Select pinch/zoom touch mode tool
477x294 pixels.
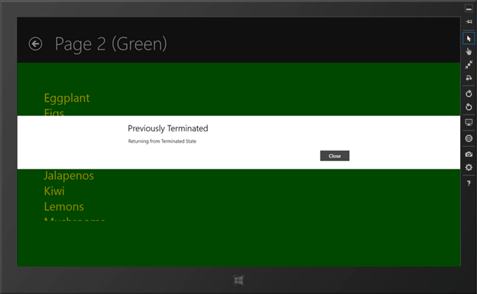pyautogui.click(x=469, y=65)
